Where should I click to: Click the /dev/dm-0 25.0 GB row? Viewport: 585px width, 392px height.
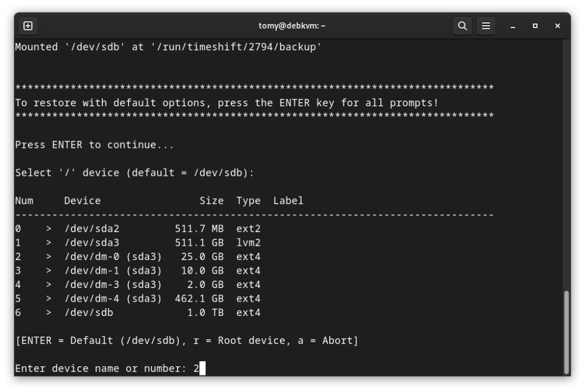pos(137,257)
